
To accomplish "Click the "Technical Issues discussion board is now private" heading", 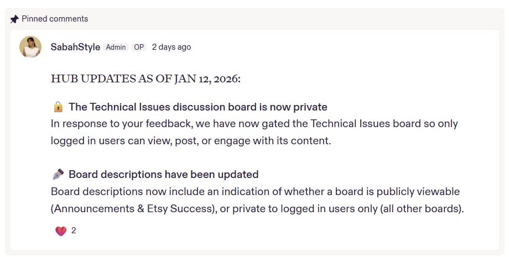I will pyautogui.click(x=198, y=107).
